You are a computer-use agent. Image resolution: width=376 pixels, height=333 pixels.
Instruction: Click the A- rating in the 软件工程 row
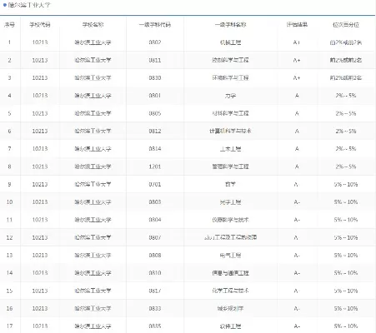click(297, 326)
